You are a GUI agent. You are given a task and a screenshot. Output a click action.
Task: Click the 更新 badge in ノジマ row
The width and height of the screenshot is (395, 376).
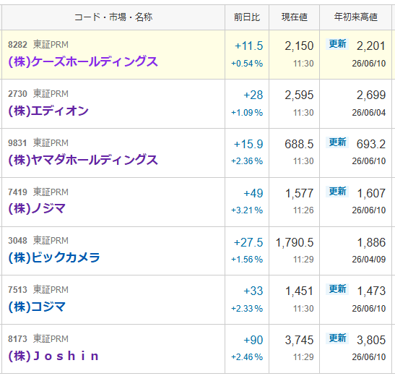[x=337, y=192]
